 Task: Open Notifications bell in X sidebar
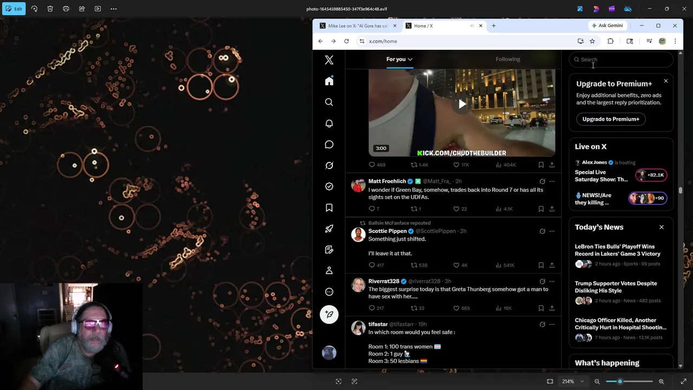tap(329, 123)
